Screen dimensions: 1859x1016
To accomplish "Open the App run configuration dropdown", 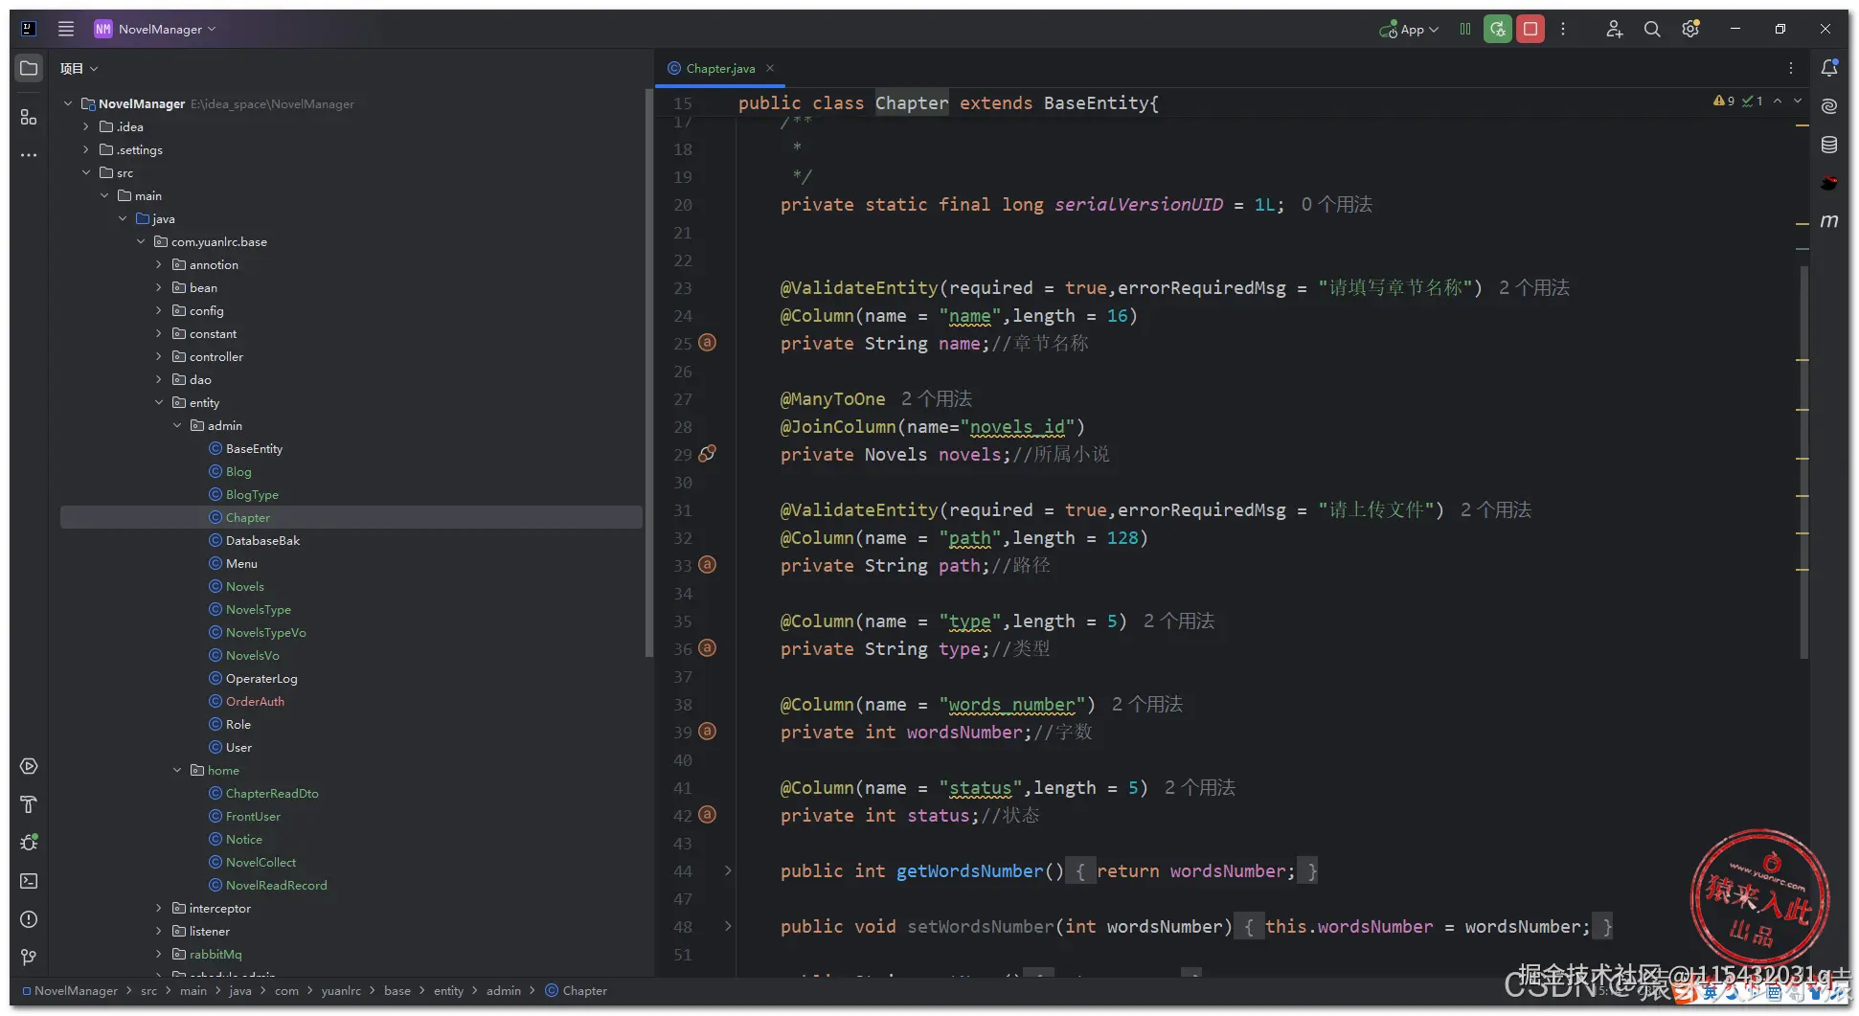I will coord(1409,30).
